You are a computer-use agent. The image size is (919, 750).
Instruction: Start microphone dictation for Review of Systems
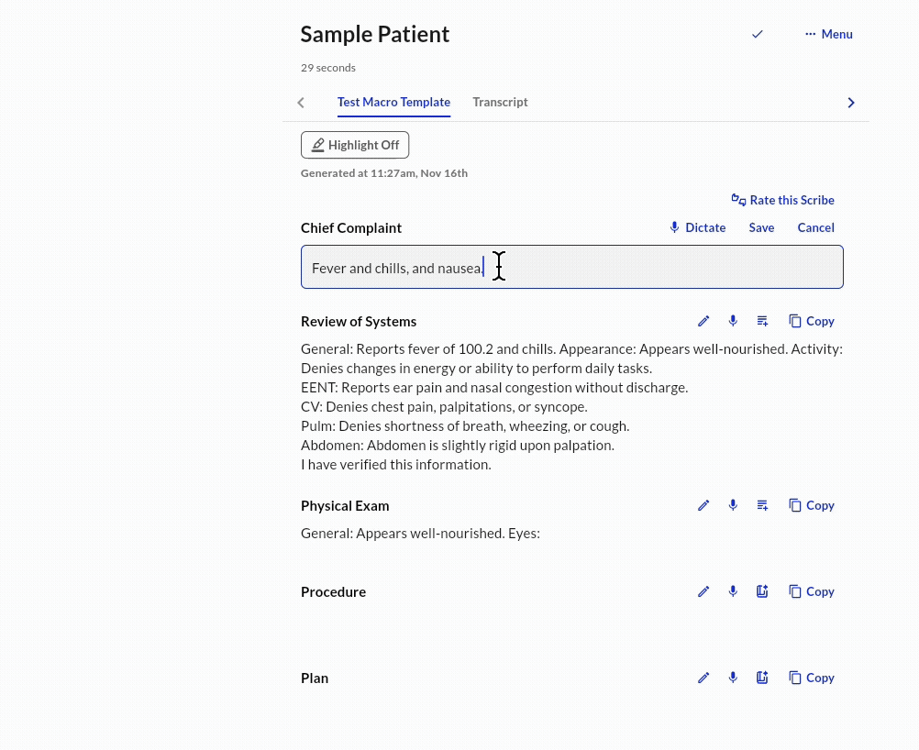point(733,321)
